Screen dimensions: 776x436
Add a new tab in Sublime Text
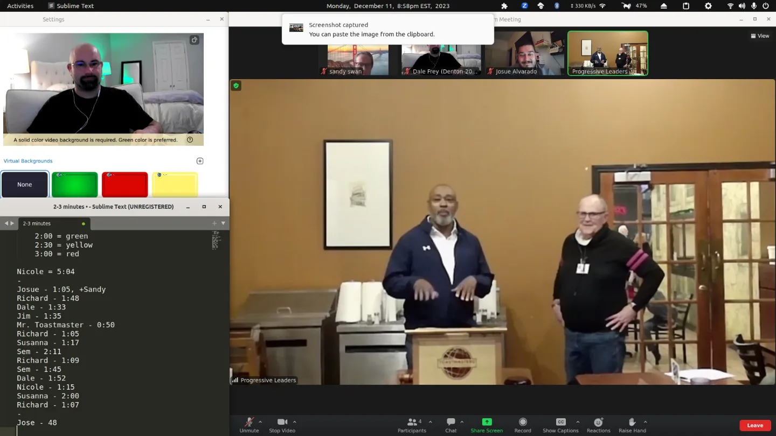(214, 223)
